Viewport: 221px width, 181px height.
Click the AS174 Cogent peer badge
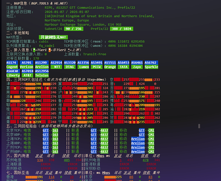[x=12, y=65]
